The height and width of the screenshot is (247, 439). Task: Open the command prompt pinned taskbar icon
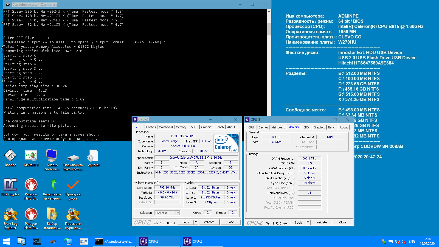tap(37, 242)
